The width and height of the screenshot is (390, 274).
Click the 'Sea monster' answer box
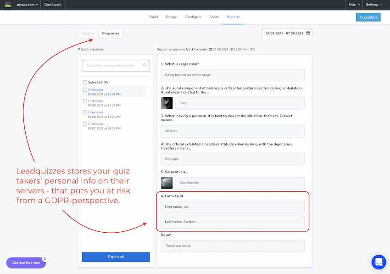pos(240,183)
